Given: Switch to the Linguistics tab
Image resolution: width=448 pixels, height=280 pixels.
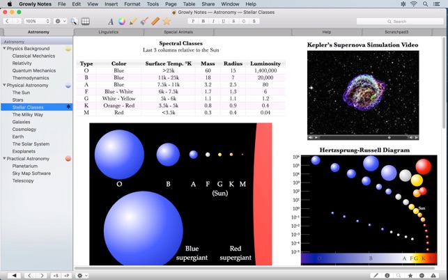Looking at the screenshot, I should (x=108, y=32).
